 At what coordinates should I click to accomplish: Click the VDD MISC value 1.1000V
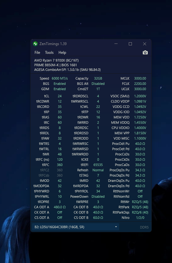coord(140,138)
